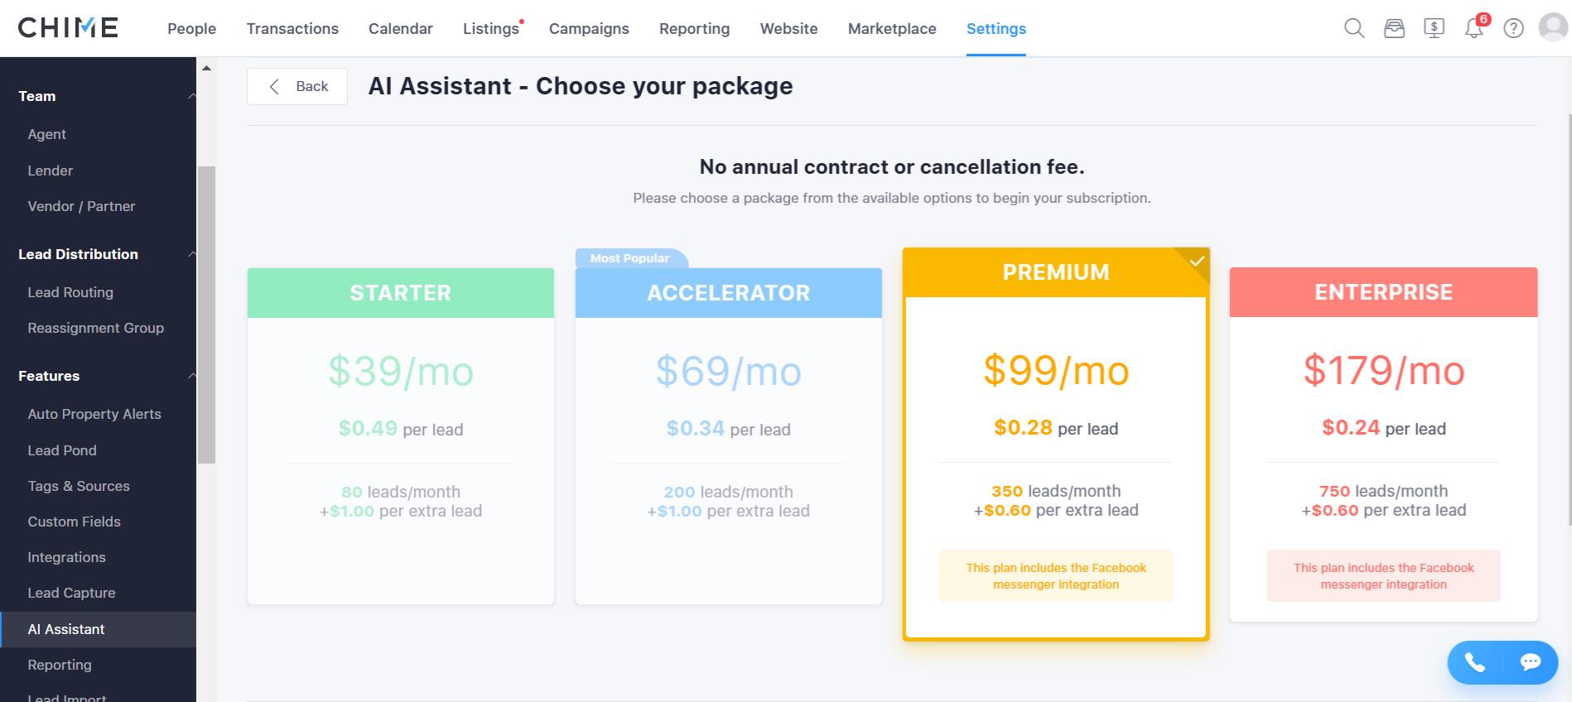Viewport: 1572px width, 702px height.
Task: Open Lead Routing in sidebar
Action: pyautogui.click(x=70, y=292)
